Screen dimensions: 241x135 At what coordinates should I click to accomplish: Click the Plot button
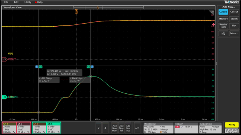point(234,26)
